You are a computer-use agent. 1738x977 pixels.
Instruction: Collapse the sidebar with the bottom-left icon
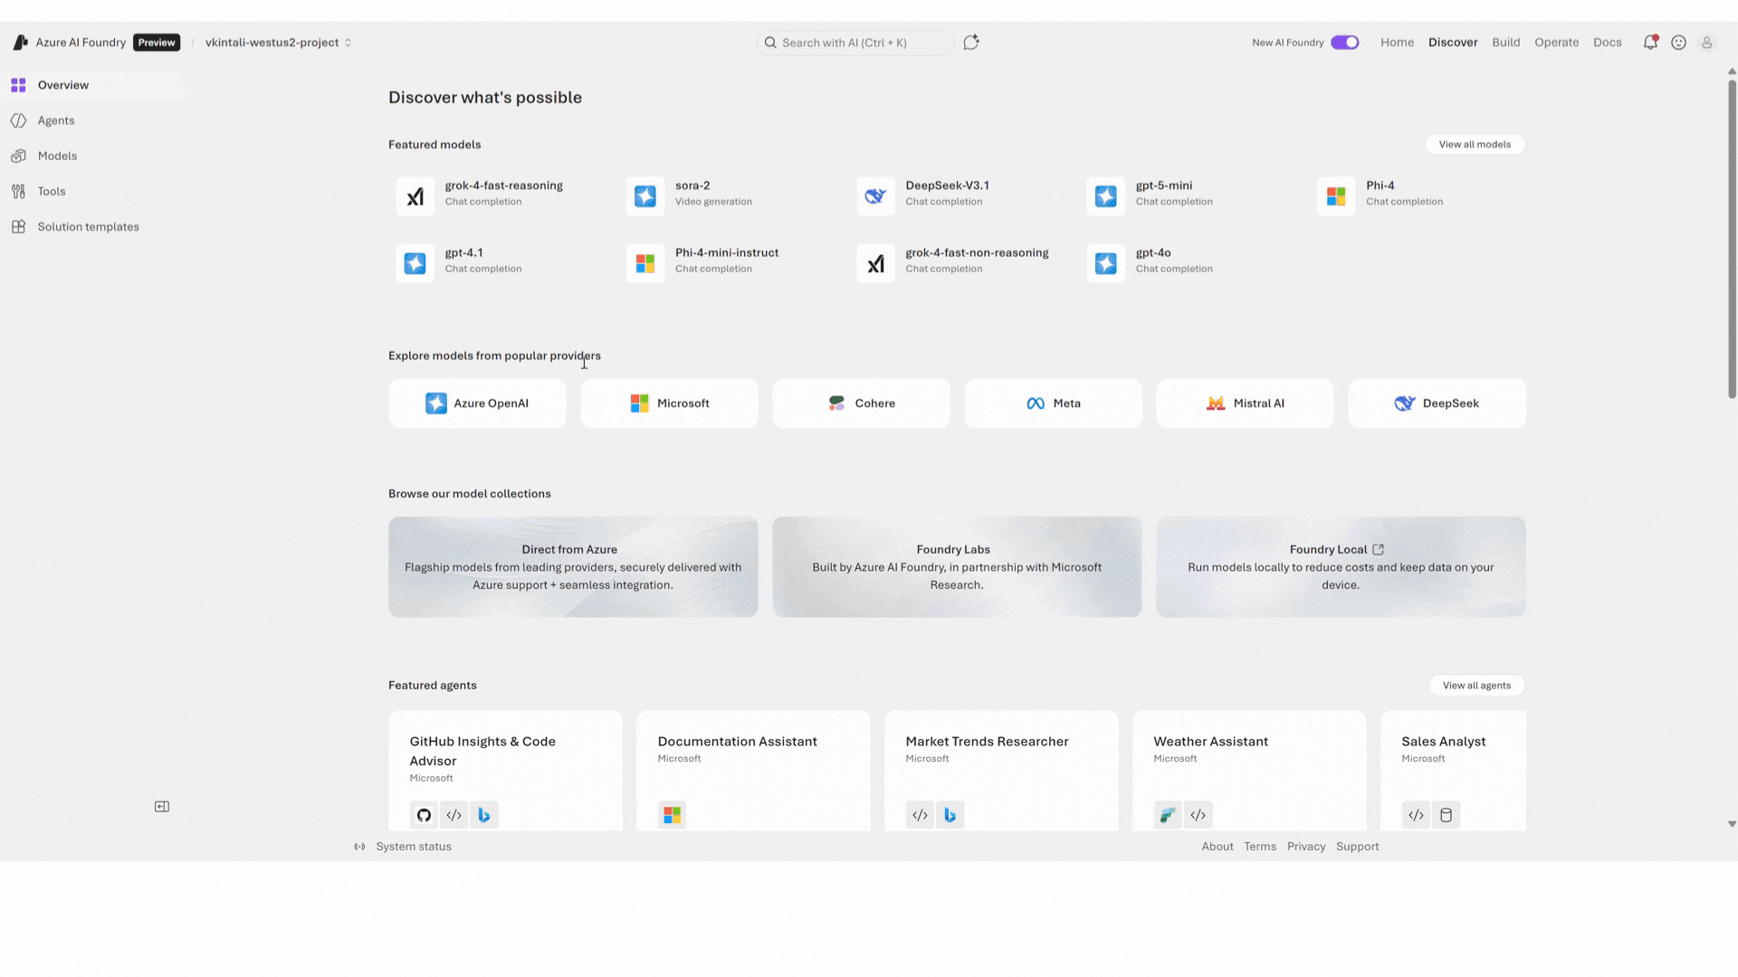coord(161,805)
